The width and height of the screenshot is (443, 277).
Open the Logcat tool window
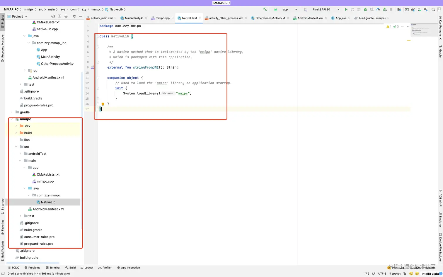[87, 268]
